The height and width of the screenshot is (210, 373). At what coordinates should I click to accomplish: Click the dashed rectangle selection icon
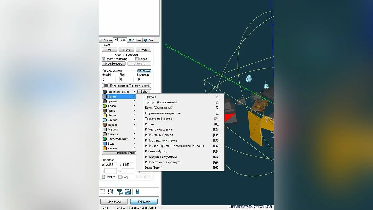[103, 192]
